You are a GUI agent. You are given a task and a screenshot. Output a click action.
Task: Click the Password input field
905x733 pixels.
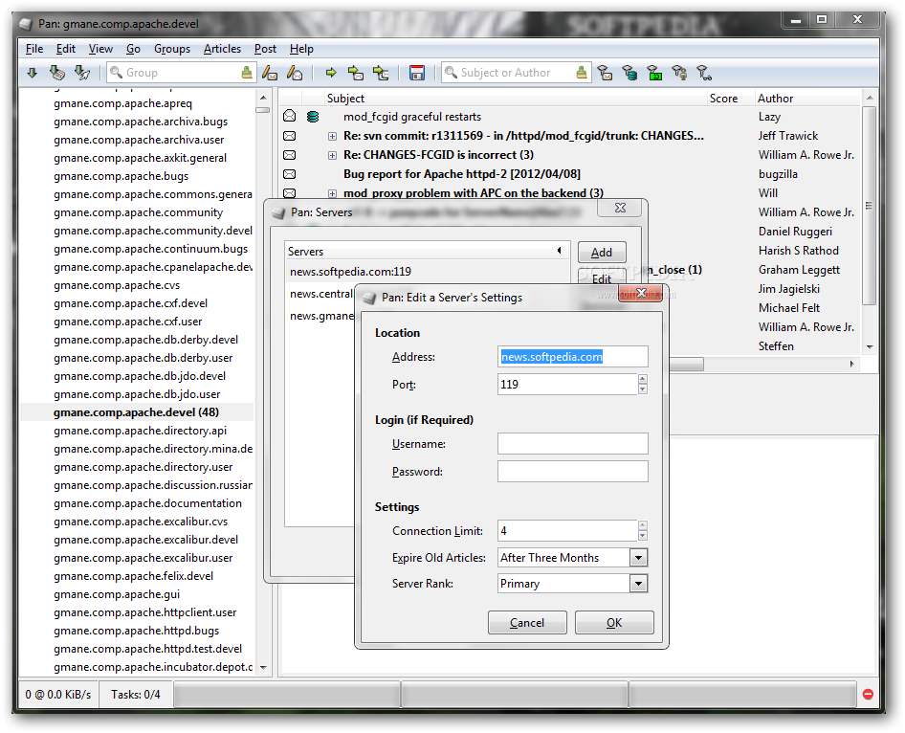click(x=572, y=472)
